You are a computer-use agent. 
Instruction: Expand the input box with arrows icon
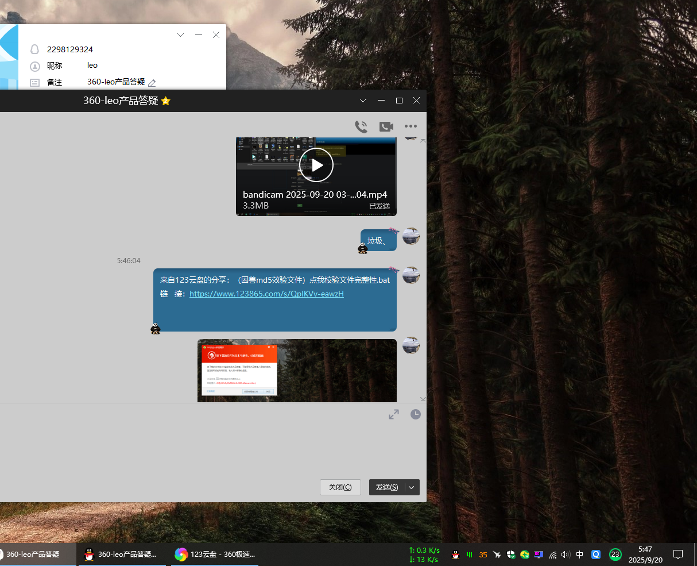(x=394, y=414)
